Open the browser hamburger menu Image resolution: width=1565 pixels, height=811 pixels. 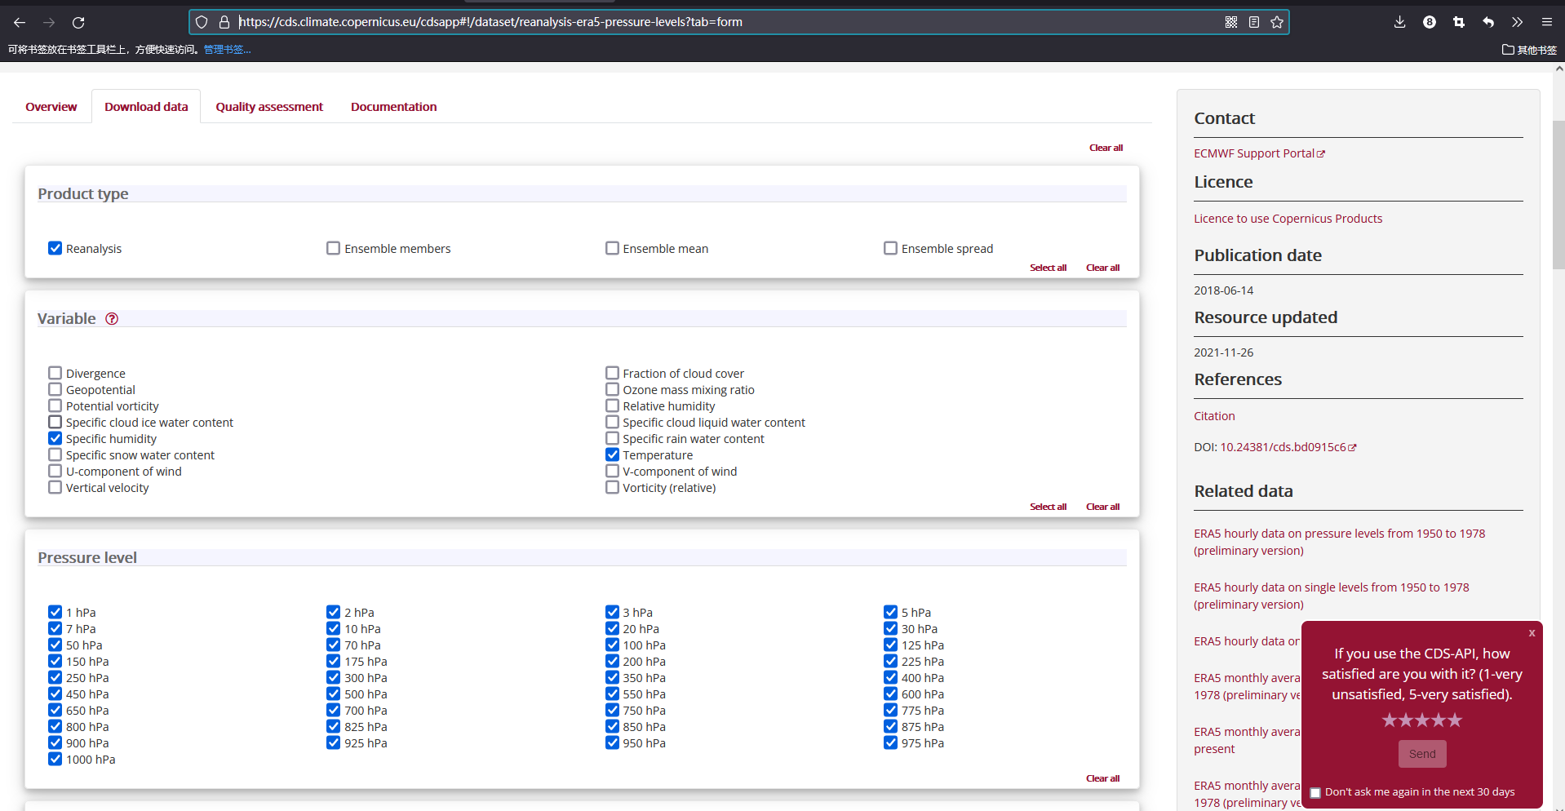(x=1546, y=22)
